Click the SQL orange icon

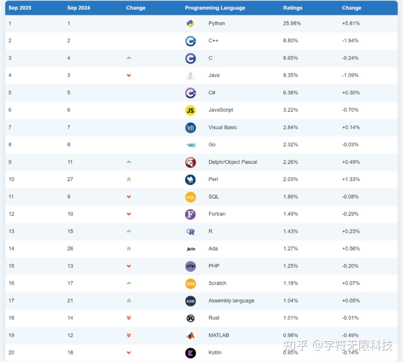pyautogui.click(x=190, y=197)
